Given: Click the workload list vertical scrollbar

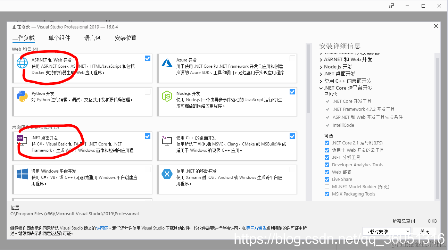Looking at the screenshot, I should pos(308,78).
